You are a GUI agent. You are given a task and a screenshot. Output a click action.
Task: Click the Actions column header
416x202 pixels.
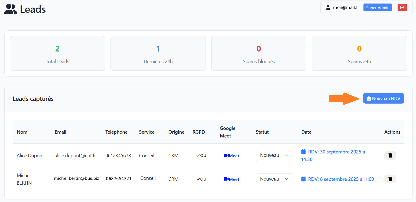click(392, 132)
